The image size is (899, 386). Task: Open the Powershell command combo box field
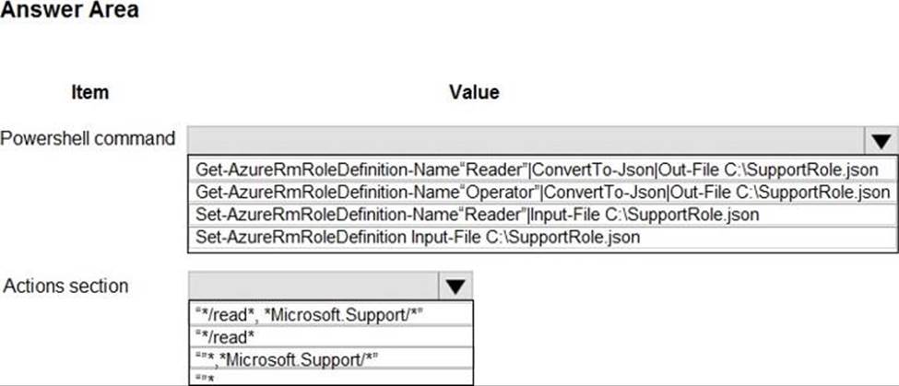pyautogui.click(x=526, y=140)
